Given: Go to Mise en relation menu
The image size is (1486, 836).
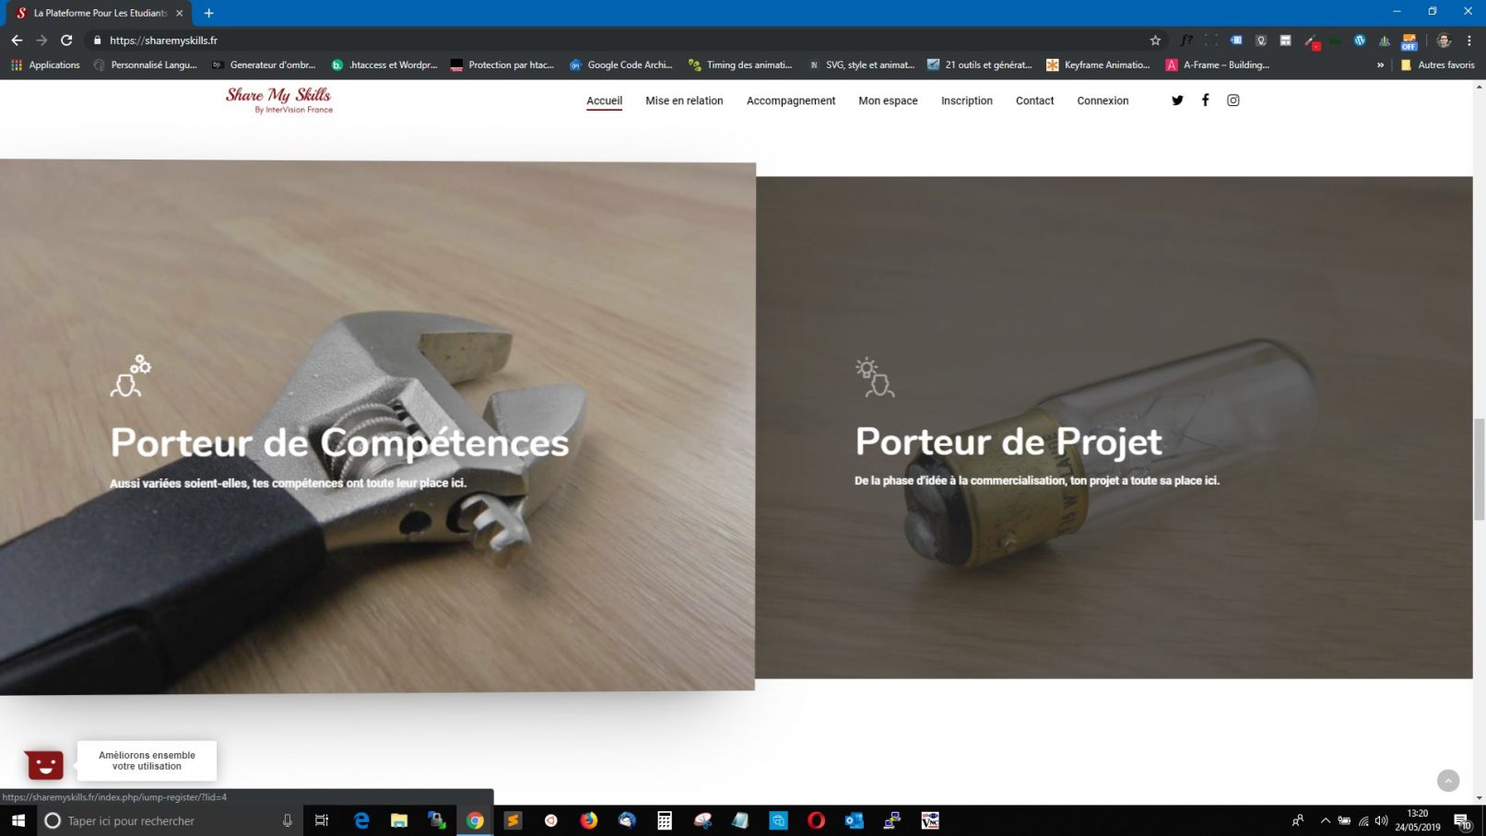Looking at the screenshot, I should click(x=684, y=100).
